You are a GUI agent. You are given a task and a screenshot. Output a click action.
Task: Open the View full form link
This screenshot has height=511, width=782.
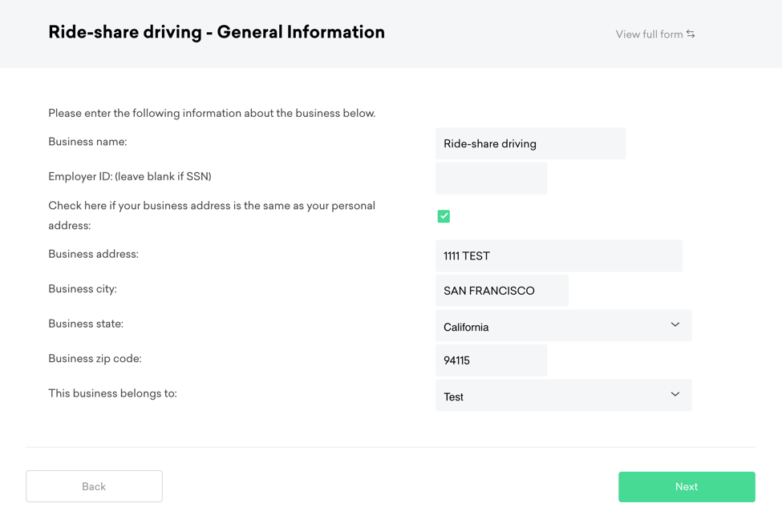[649, 34]
